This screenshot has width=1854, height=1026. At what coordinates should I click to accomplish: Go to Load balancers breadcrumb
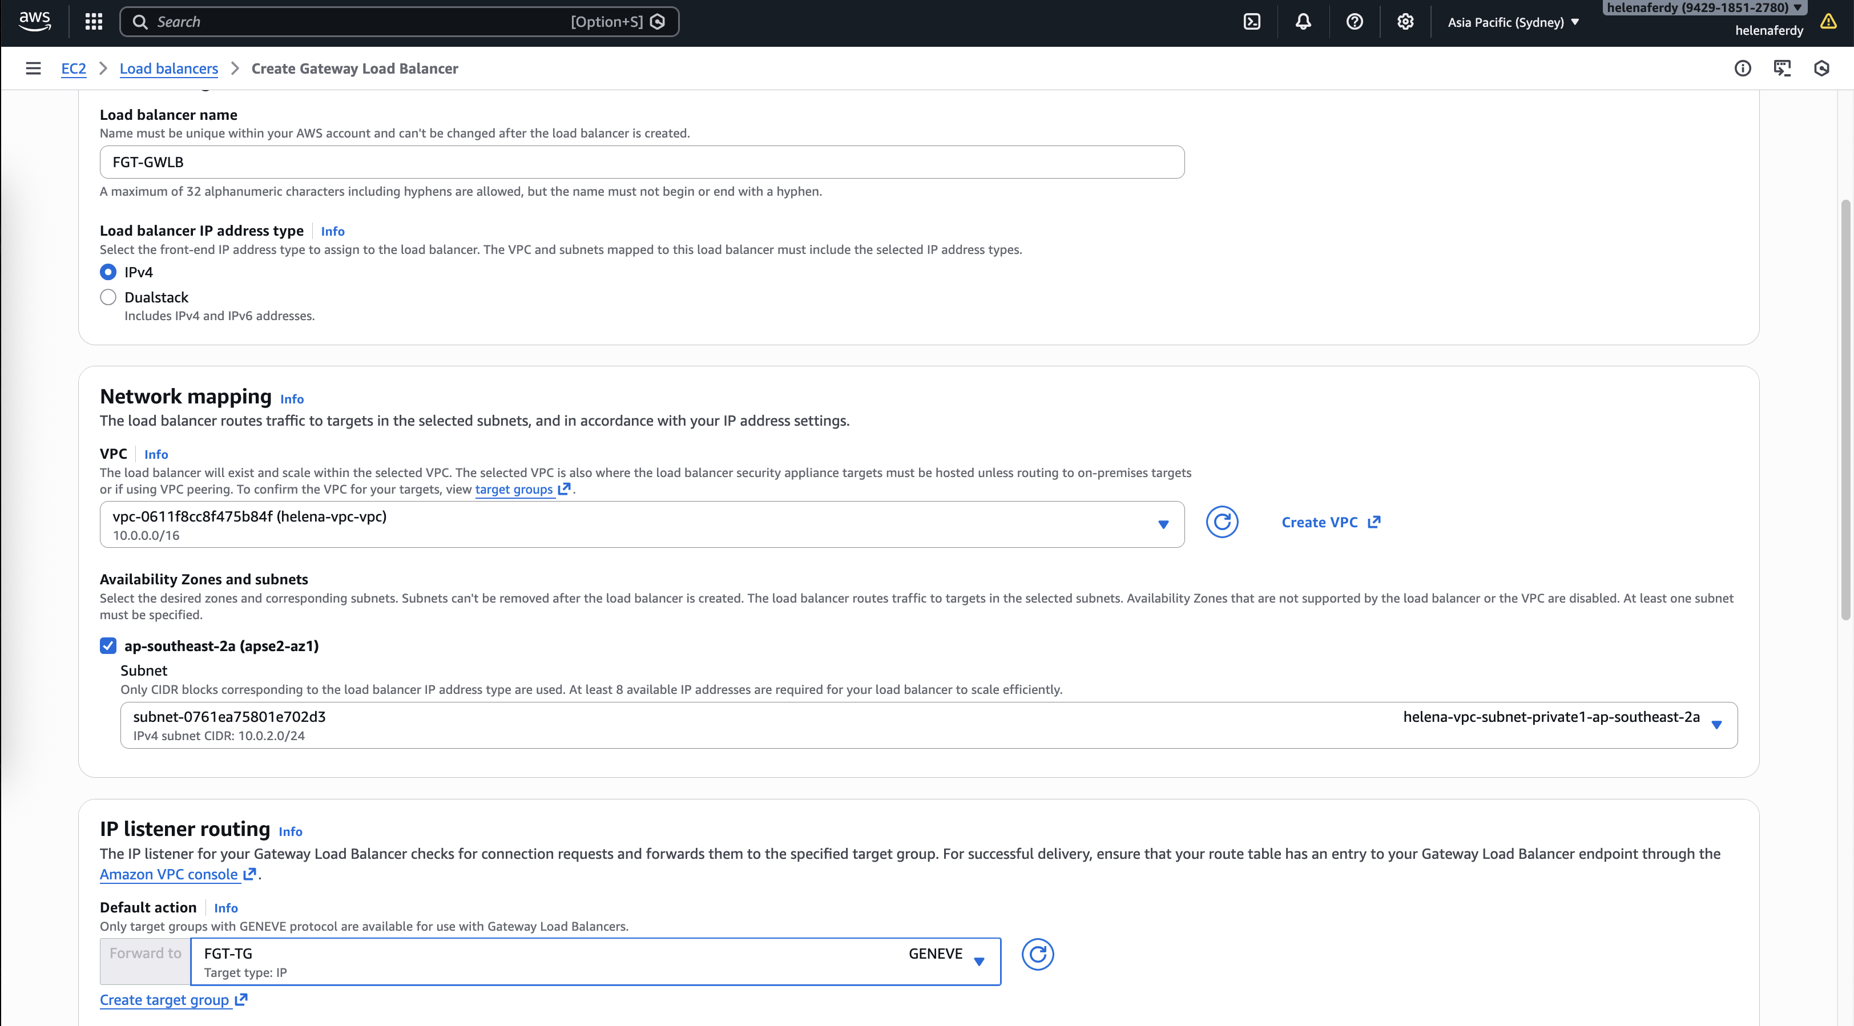168,68
